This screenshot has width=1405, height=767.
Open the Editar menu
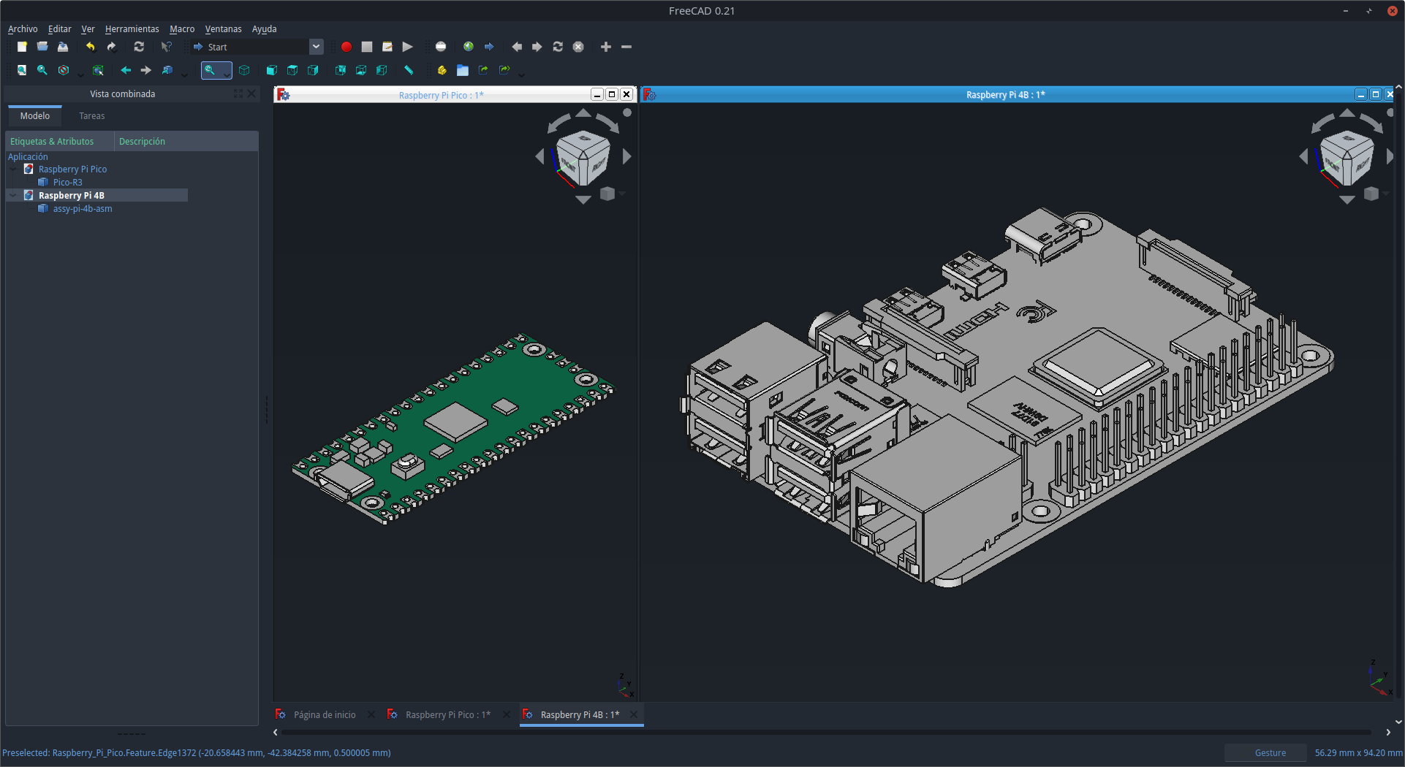coord(59,29)
